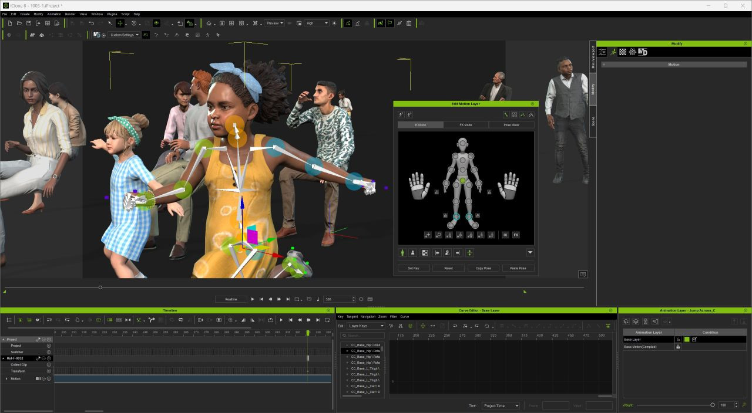Viewport: 752px width, 413px height.
Task: Click the Undo arrow in main toolbar
Action: click(91, 23)
